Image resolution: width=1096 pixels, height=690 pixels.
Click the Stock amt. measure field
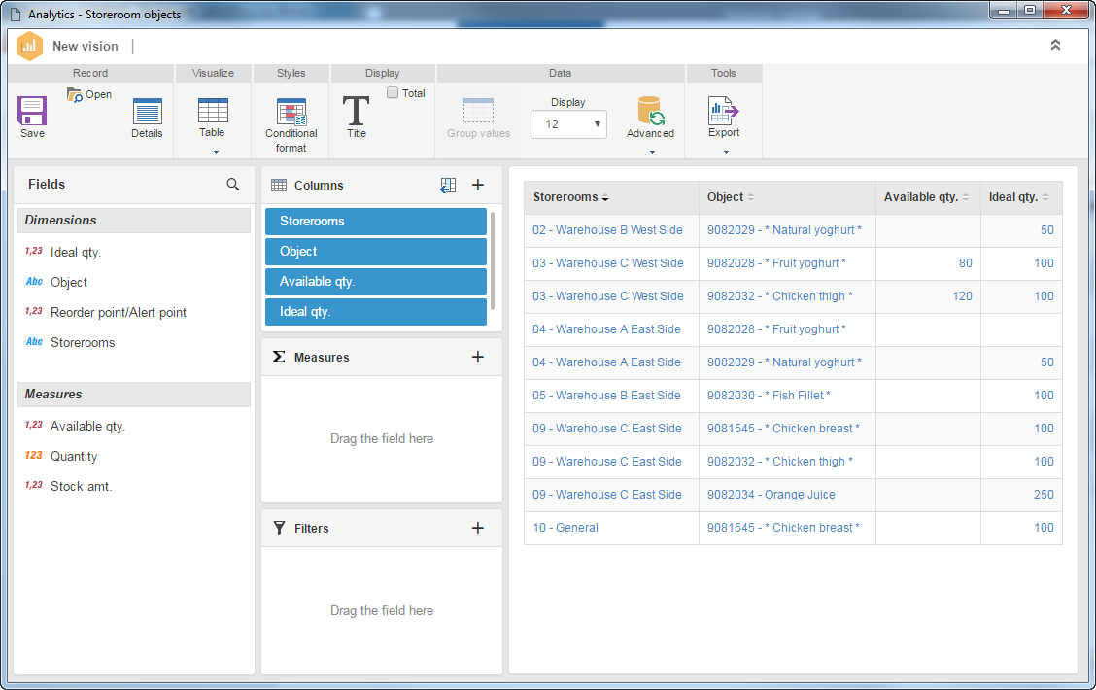click(x=81, y=487)
